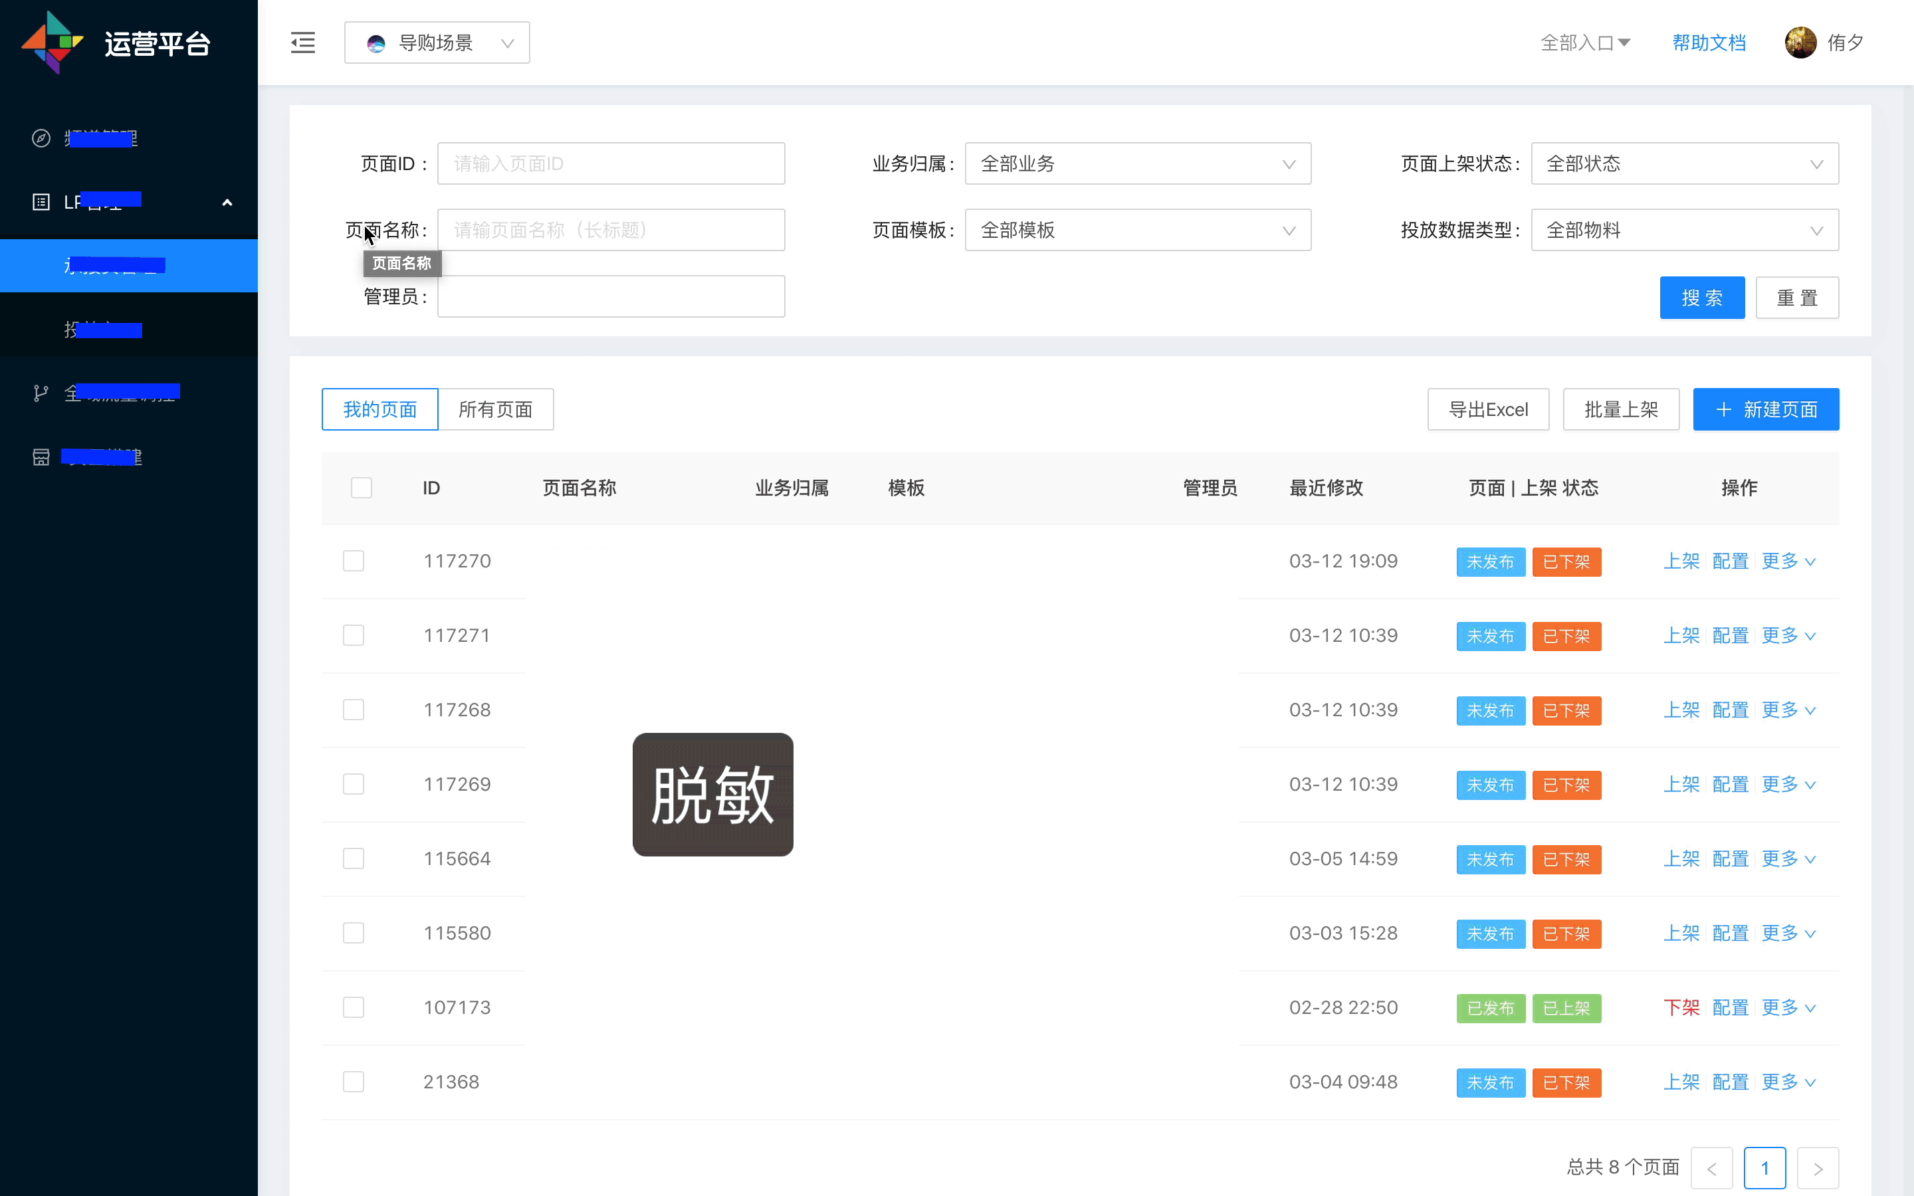This screenshot has height=1196, width=1914.
Task: Click the storefront icon in sidebar
Action: click(41, 457)
